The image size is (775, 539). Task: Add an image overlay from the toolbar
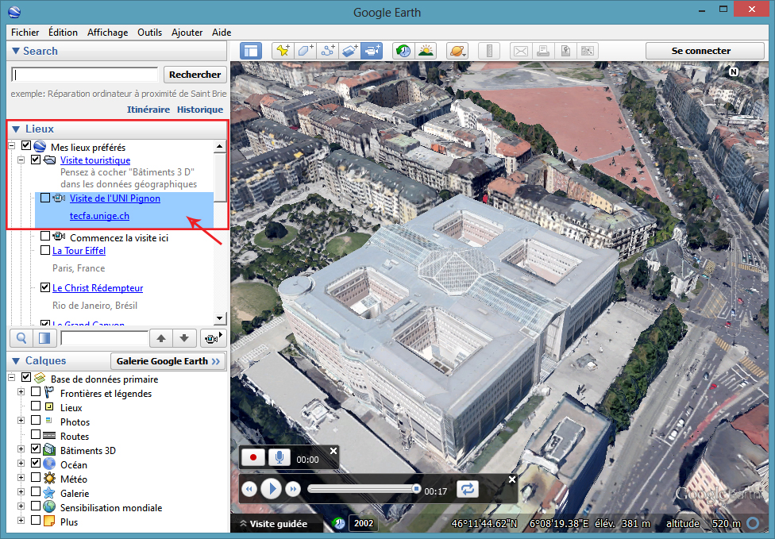pos(350,51)
